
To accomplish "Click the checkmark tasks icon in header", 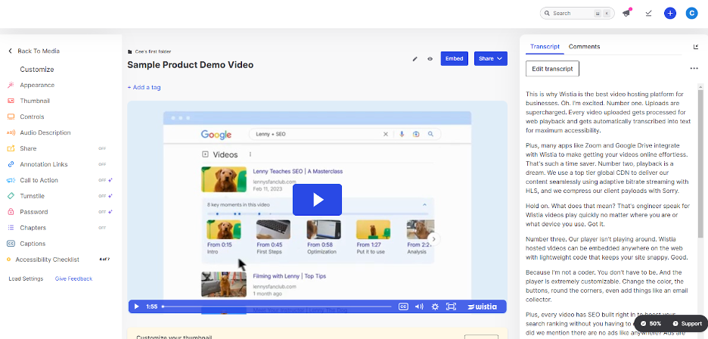I will pyautogui.click(x=648, y=13).
